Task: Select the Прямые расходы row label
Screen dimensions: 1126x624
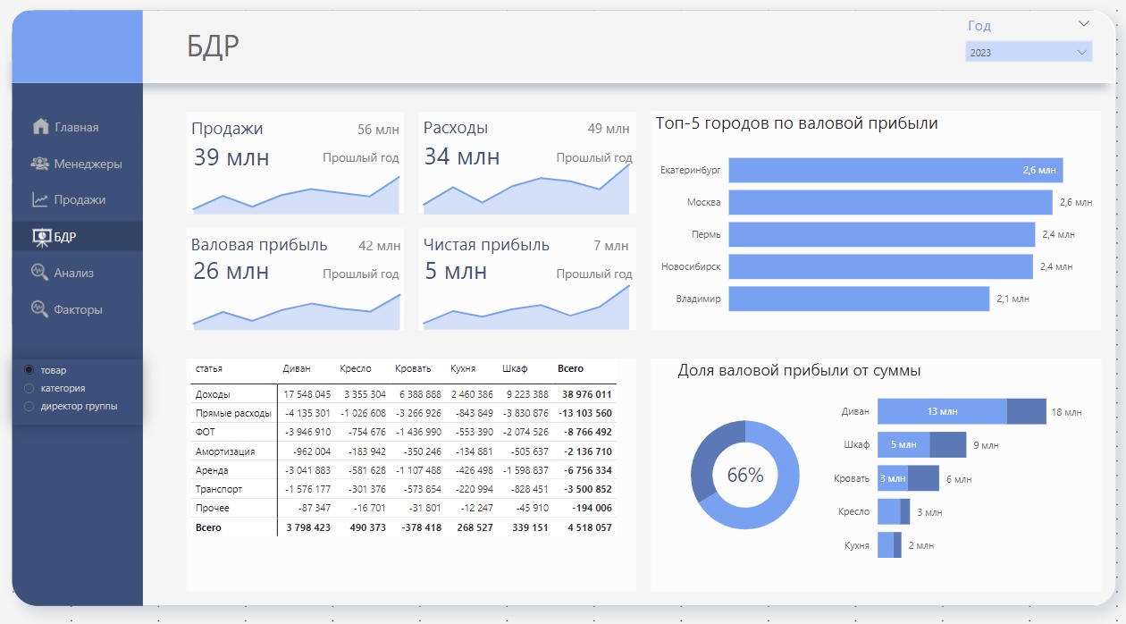Action: pyautogui.click(x=233, y=413)
